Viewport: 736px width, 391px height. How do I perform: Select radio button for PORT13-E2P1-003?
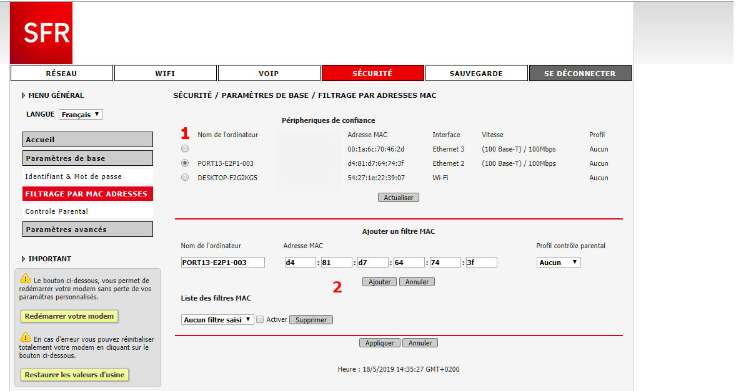185,163
